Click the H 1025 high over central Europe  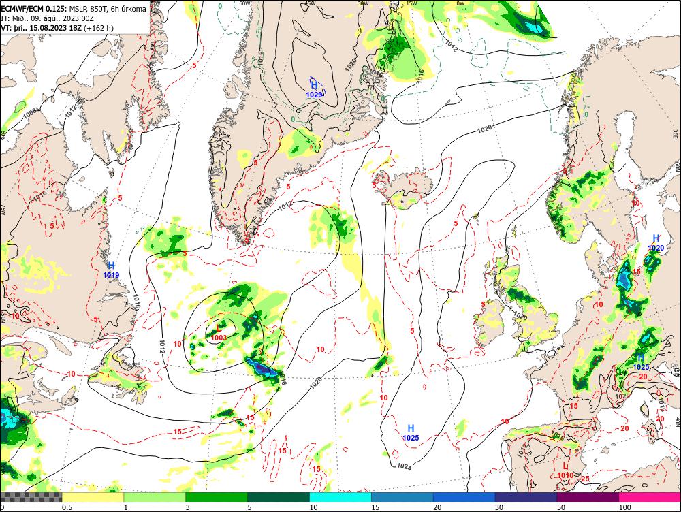tap(641, 362)
